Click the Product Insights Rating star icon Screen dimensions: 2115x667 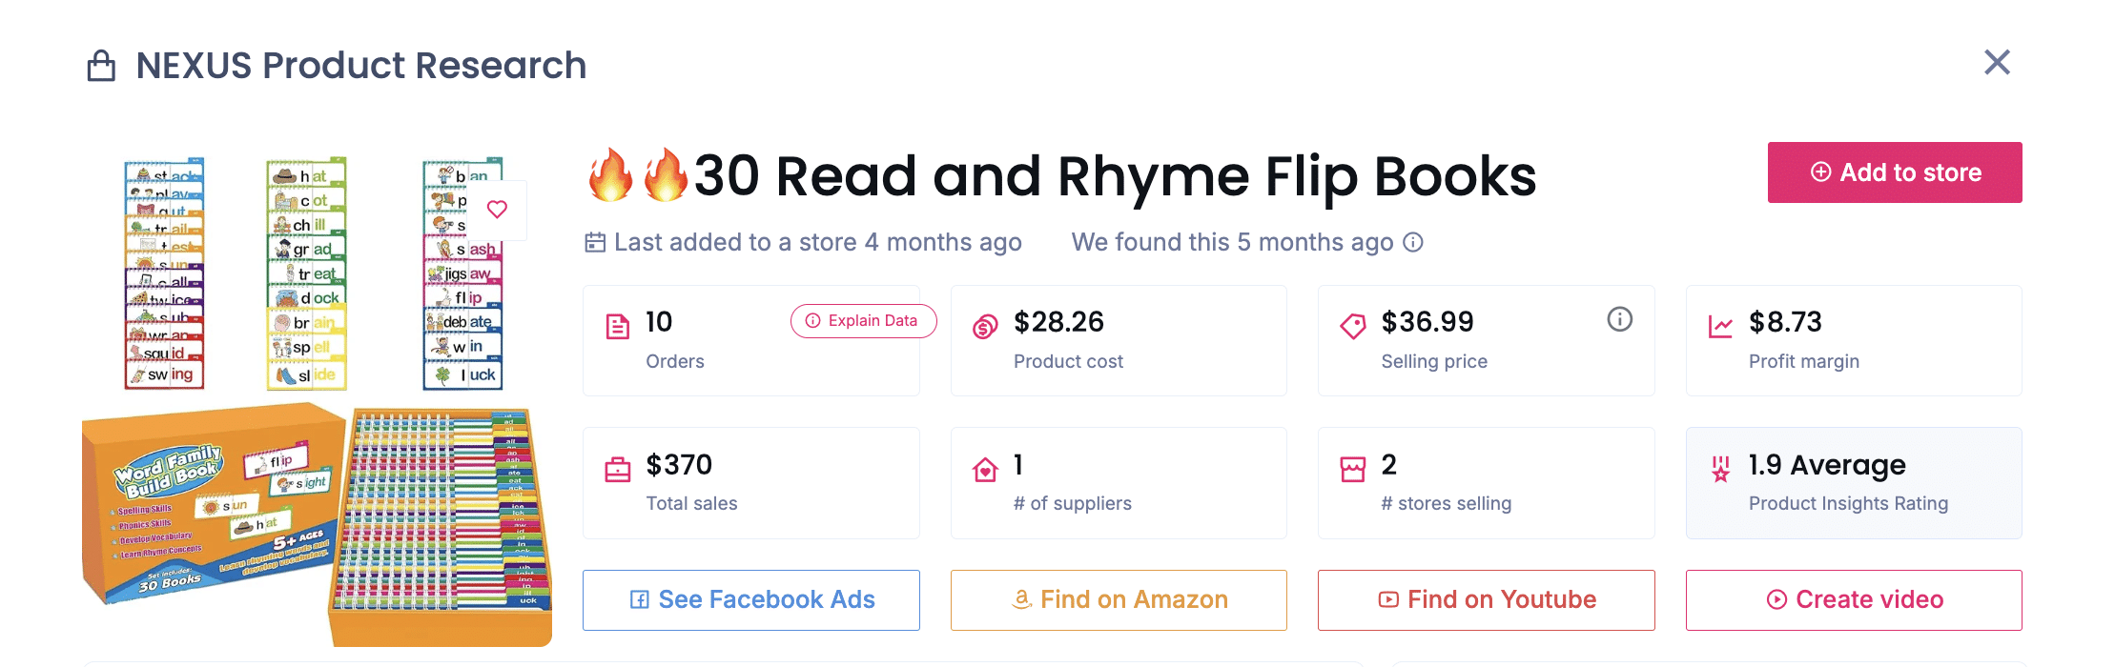pyautogui.click(x=1720, y=469)
